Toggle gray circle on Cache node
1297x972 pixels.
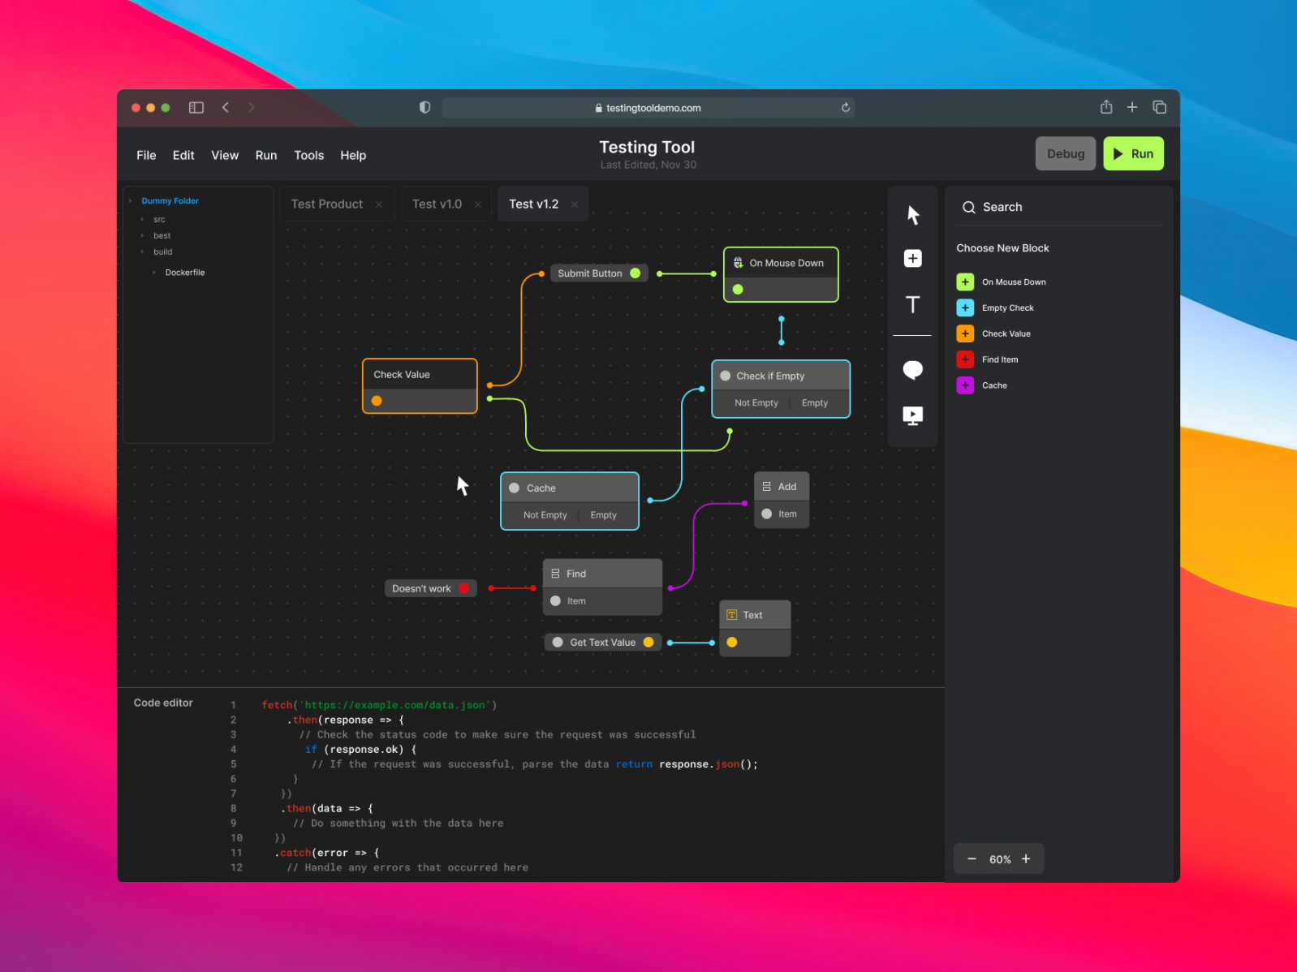tap(515, 488)
